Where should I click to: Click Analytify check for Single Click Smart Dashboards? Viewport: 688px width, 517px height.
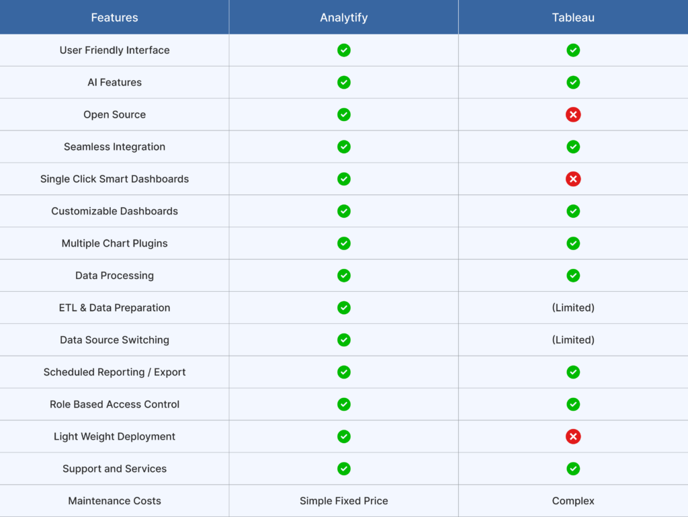click(x=344, y=179)
